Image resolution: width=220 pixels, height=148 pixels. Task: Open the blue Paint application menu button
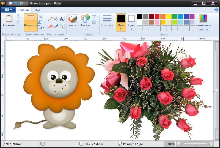[x=8, y=10]
